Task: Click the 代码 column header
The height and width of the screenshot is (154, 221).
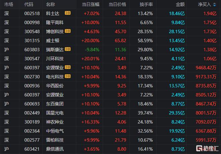Action: click(x=29, y=4)
